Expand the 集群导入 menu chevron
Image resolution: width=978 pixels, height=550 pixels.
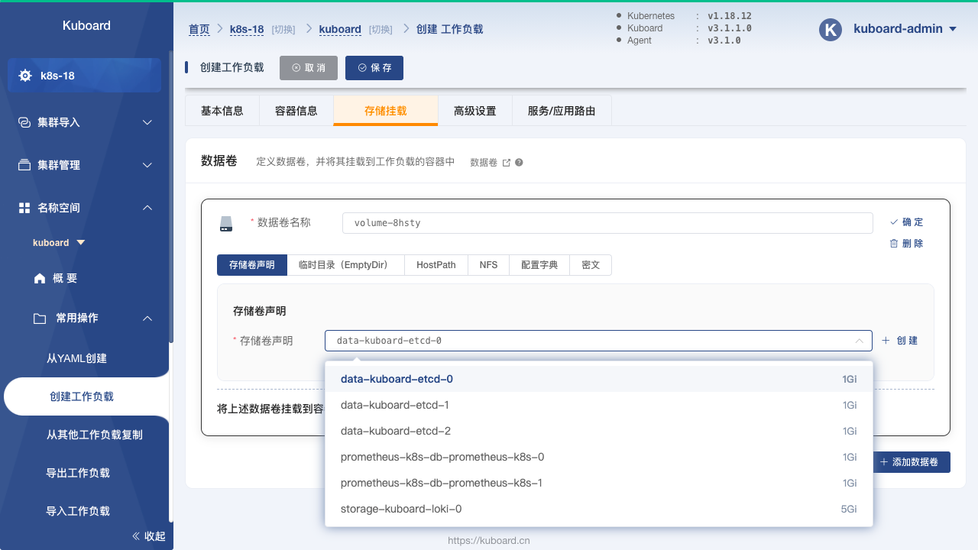(x=148, y=122)
